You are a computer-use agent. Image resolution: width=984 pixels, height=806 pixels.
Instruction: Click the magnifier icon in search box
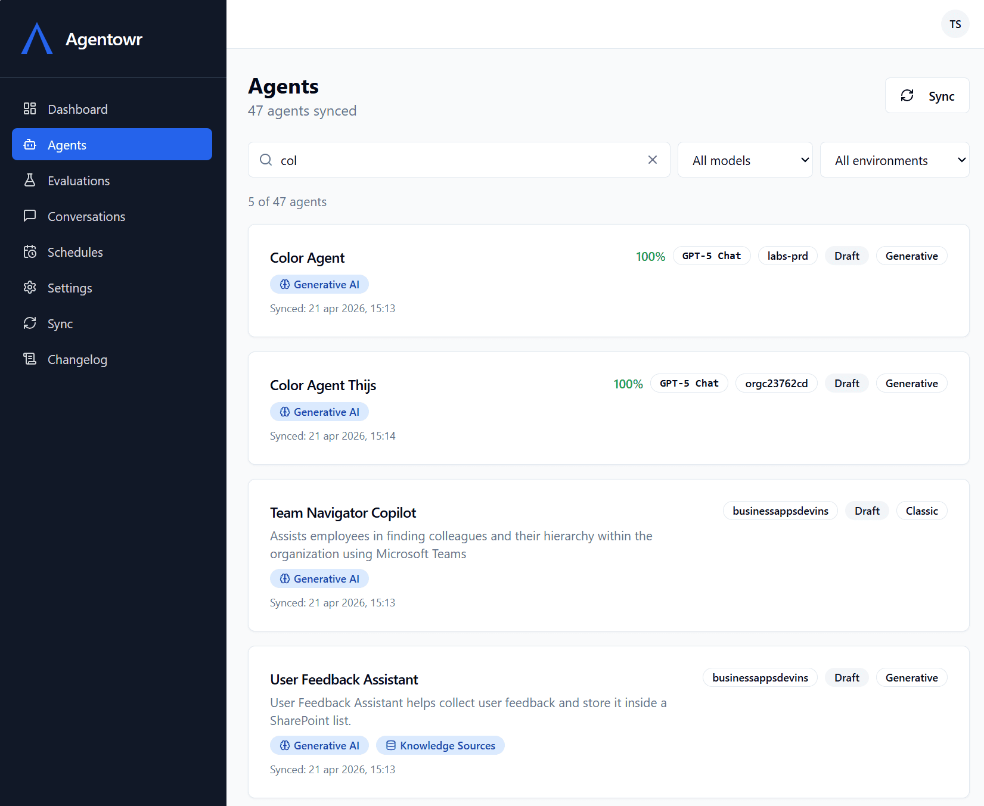266,160
